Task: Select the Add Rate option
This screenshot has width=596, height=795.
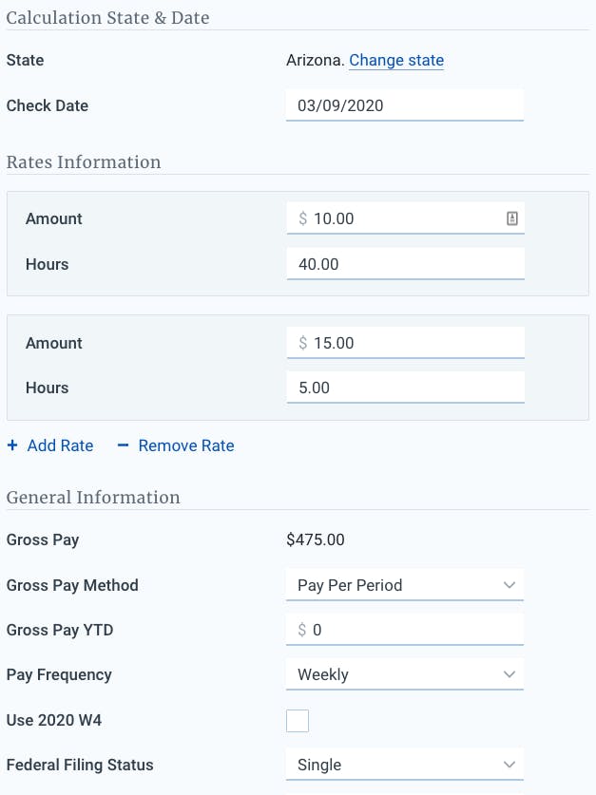Action: click(x=50, y=445)
